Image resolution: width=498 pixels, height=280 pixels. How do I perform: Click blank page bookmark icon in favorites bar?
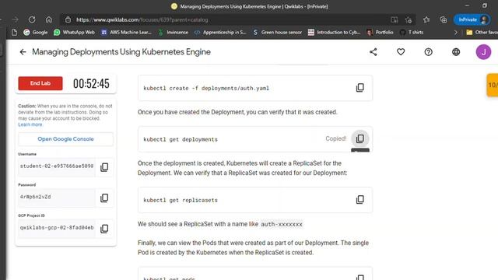click(x=14, y=33)
